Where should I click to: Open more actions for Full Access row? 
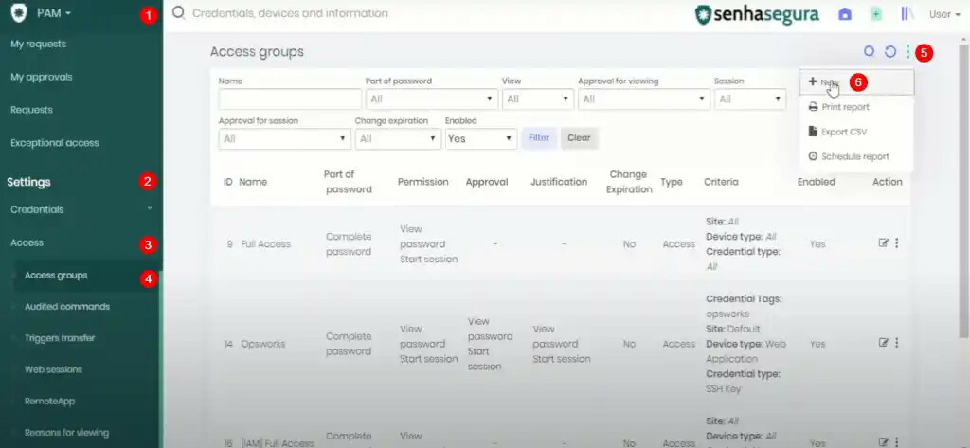tap(897, 243)
